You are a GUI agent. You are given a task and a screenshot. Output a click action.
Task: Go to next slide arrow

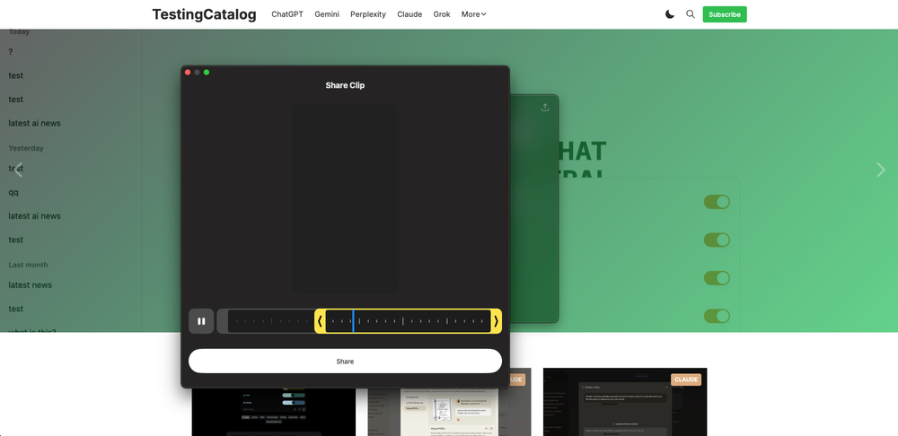tap(880, 170)
